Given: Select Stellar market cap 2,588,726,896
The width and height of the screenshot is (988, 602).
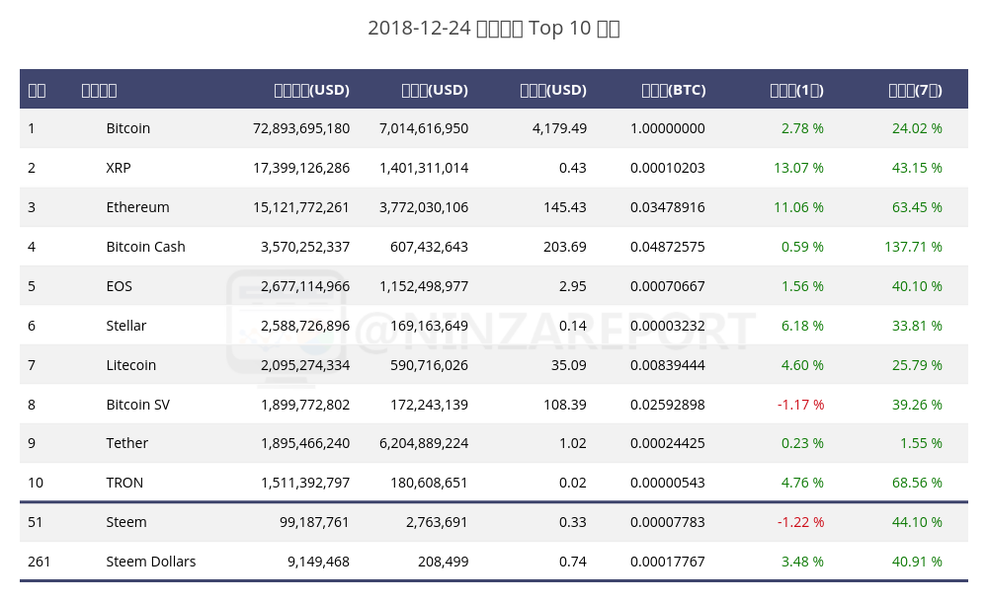Looking at the screenshot, I should pyautogui.click(x=305, y=326).
